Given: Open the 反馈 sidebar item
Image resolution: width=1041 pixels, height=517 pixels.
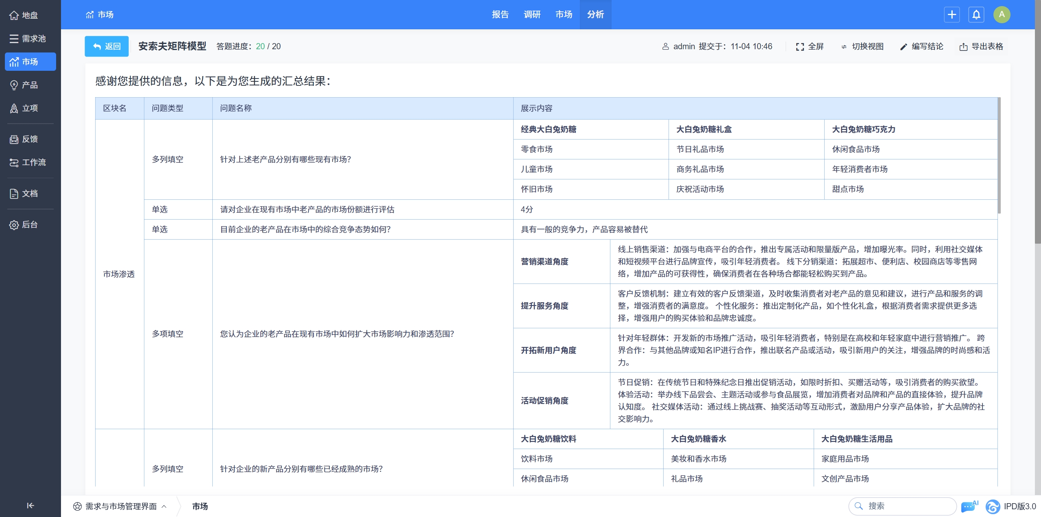Looking at the screenshot, I should [30, 139].
